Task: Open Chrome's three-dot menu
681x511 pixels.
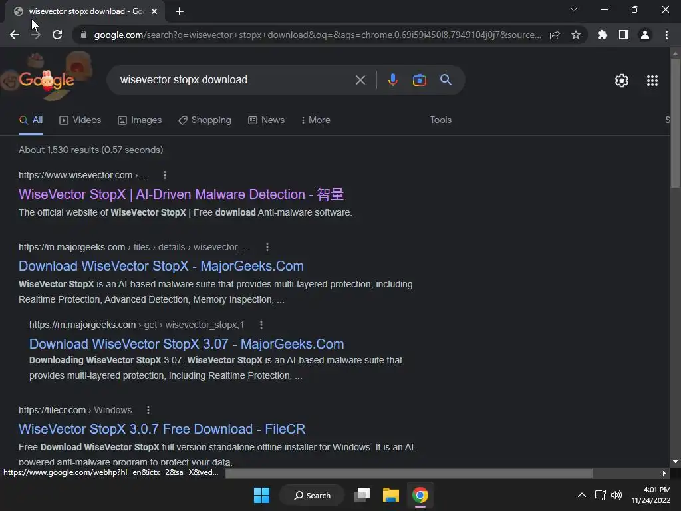Action: (666, 35)
